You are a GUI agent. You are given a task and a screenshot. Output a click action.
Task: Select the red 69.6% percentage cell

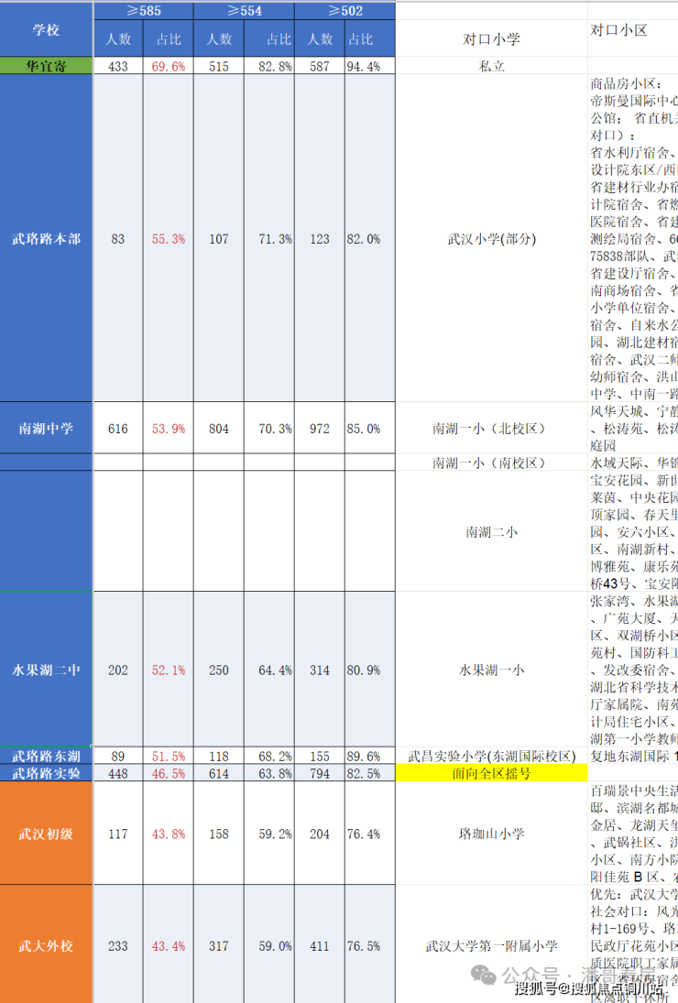[169, 66]
